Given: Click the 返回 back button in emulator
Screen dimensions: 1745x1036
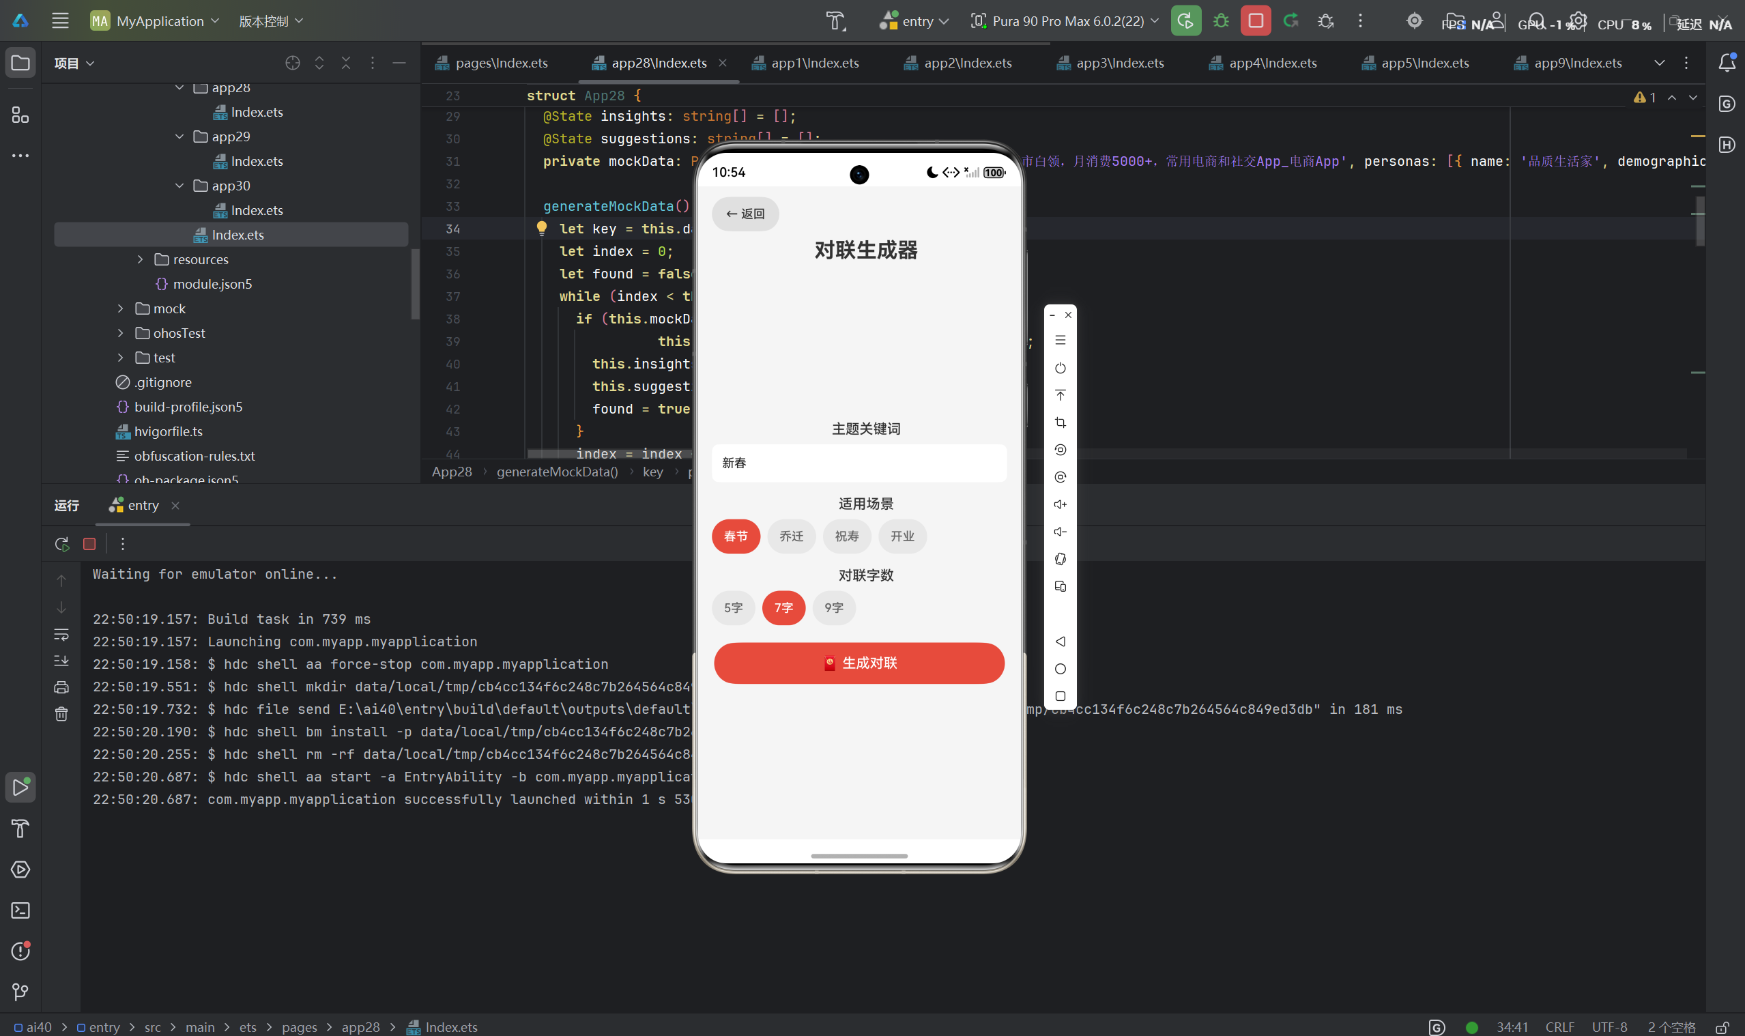Looking at the screenshot, I should (745, 214).
